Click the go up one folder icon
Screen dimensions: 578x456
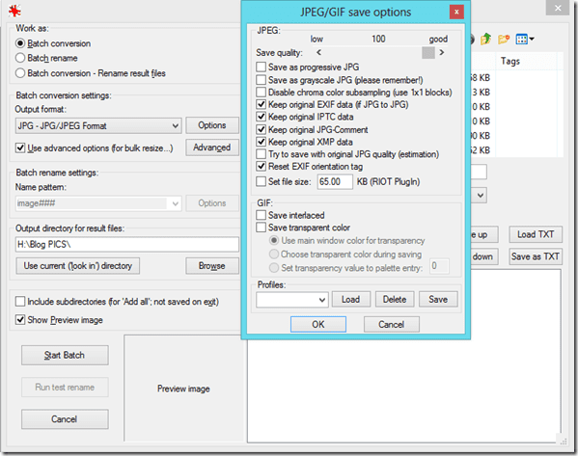[485, 39]
